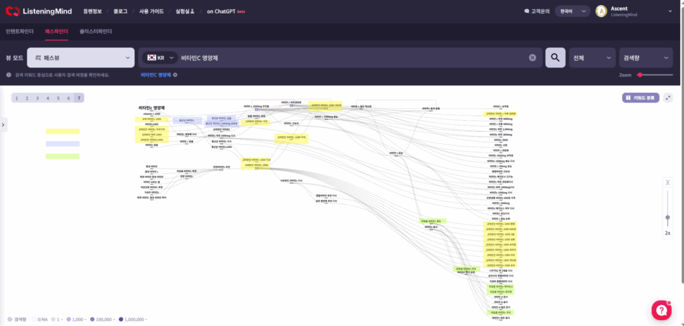
Task: Click the info icon beside search hint
Action: tap(9, 75)
